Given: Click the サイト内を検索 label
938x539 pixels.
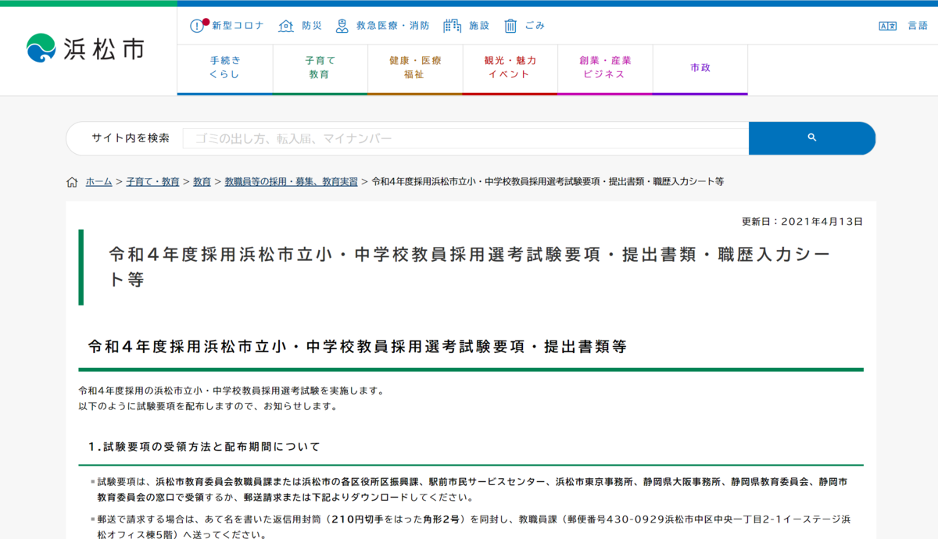Looking at the screenshot, I should click(x=131, y=138).
